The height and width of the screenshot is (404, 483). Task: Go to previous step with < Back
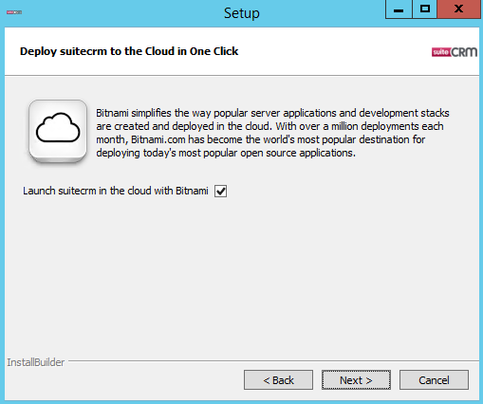pyautogui.click(x=278, y=380)
